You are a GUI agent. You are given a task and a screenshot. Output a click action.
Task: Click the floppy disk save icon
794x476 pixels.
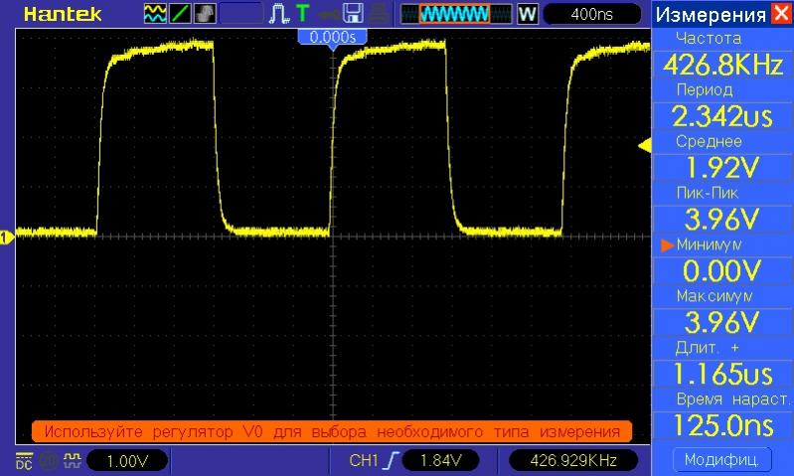(353, 14)
